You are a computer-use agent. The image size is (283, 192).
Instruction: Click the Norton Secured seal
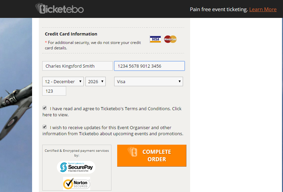point(77,183)
